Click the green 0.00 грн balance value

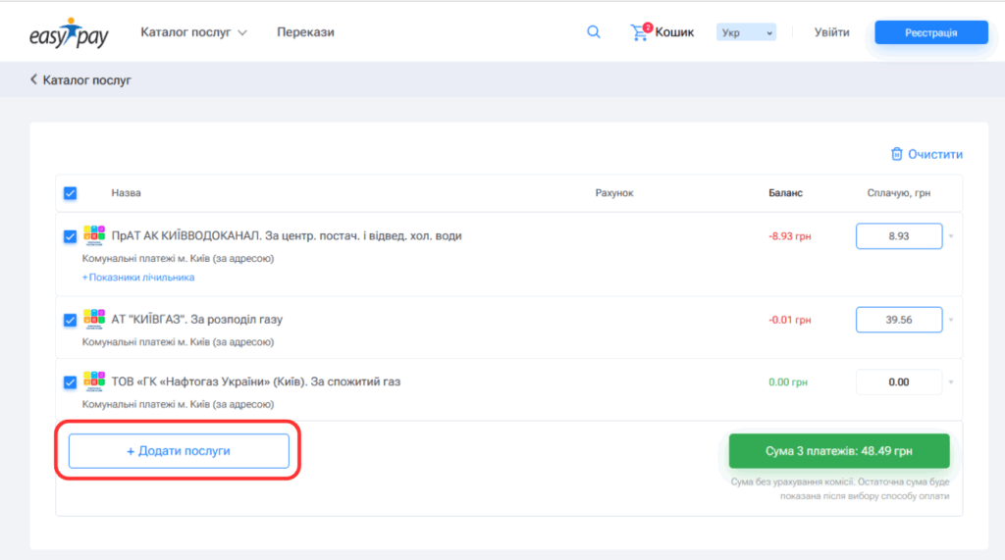click(788, 382)
